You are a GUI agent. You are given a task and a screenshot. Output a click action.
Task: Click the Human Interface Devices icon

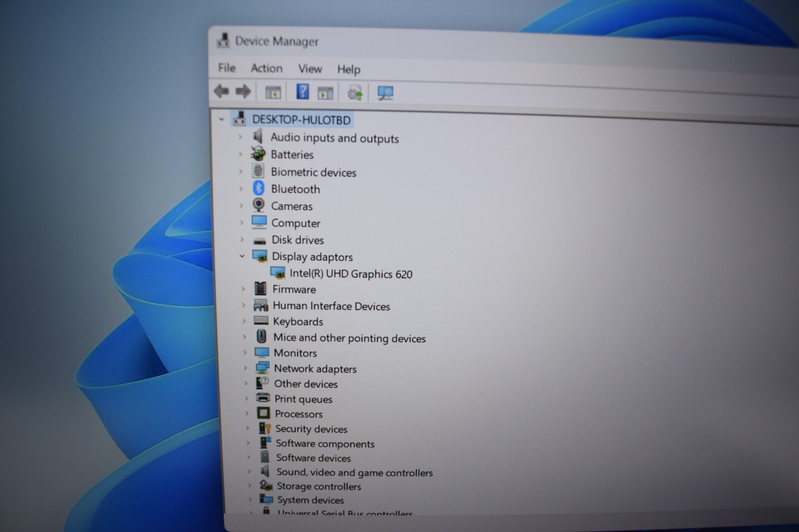pyautogui.click(x=261, y=305)
